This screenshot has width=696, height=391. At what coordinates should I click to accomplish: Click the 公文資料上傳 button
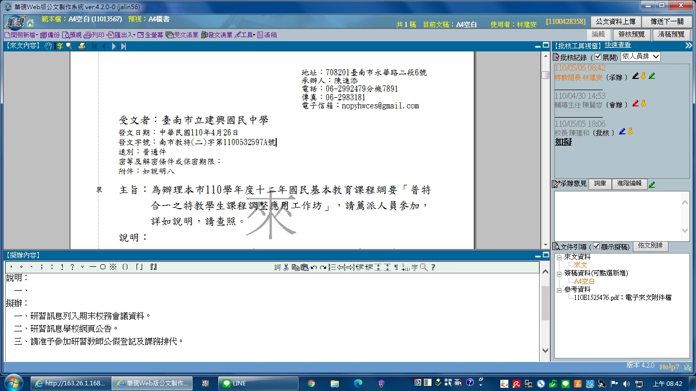coord(615,21)
